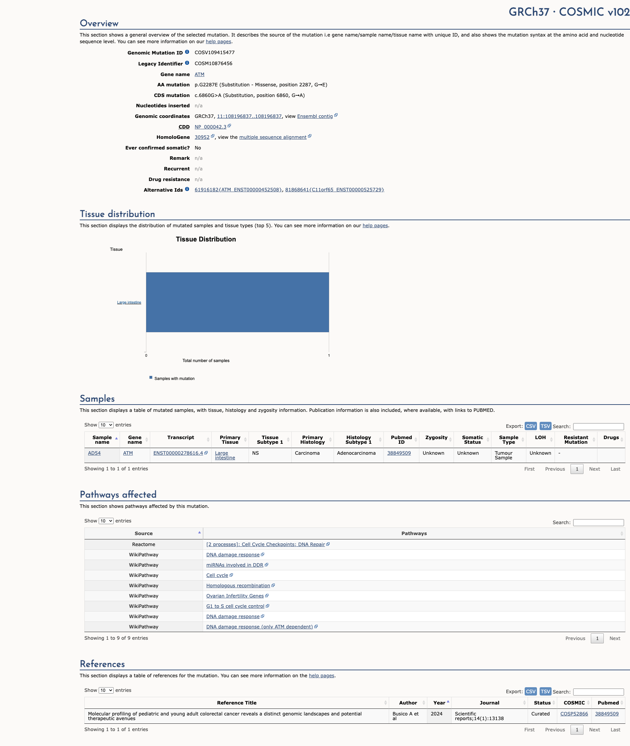Sort Samples table by Sample Type
This screenshot has height=746, width=630.
point(508,440)
